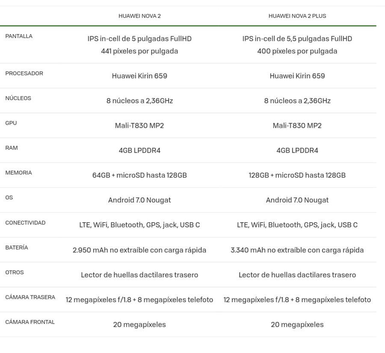The height and width of the screenshot is (353, 385).
Task: Click the NÚCLEOS row label
Action: coord(18,98)
